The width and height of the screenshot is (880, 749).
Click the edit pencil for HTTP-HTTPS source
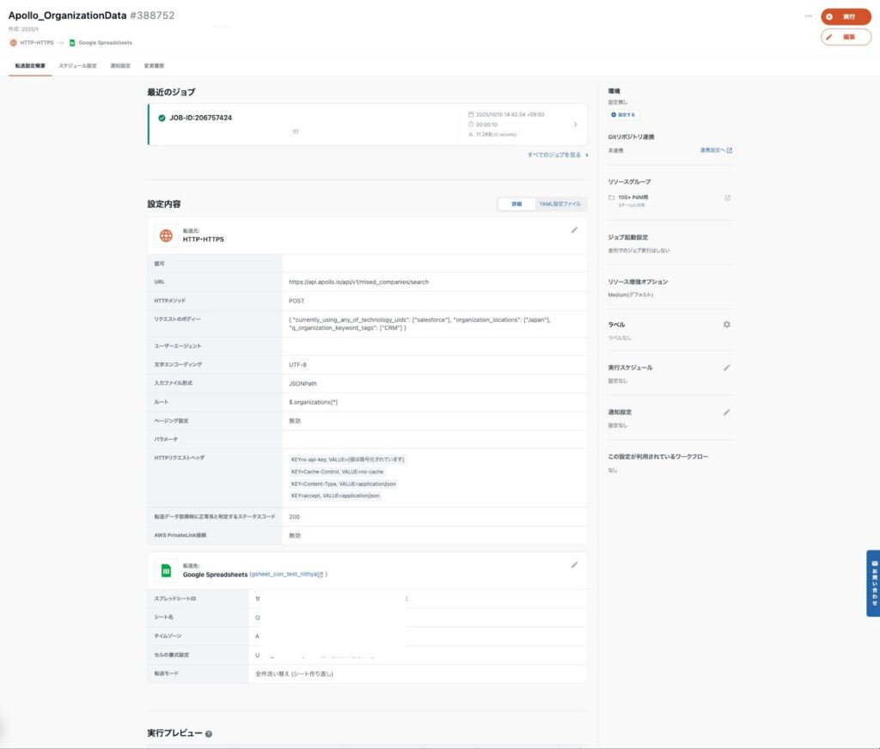pos(575,230)
